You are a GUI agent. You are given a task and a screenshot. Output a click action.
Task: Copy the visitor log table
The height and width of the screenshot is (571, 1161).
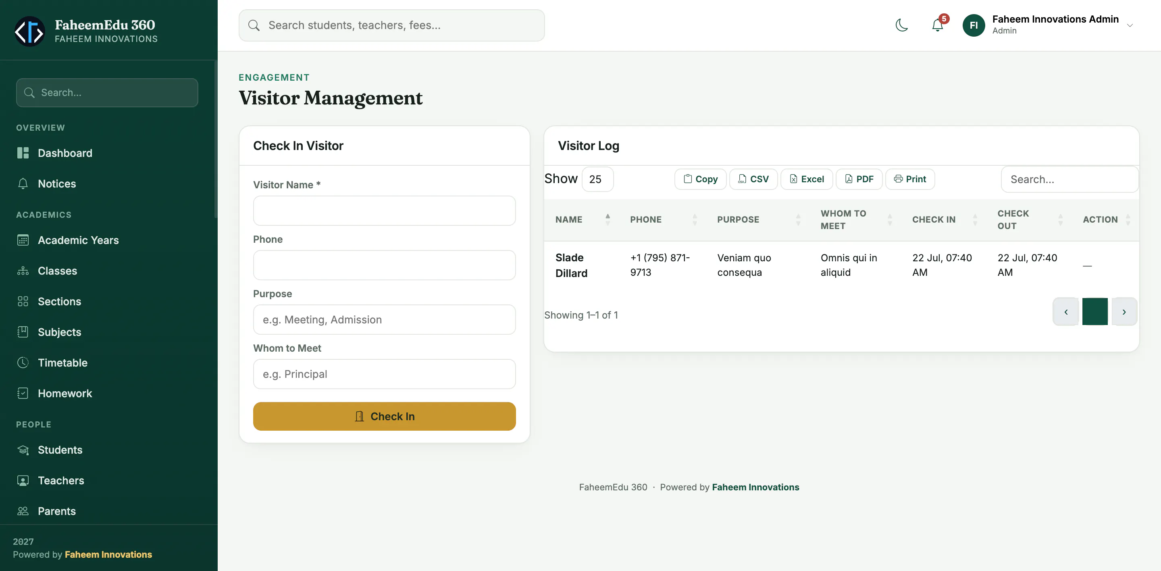(700, 179)
